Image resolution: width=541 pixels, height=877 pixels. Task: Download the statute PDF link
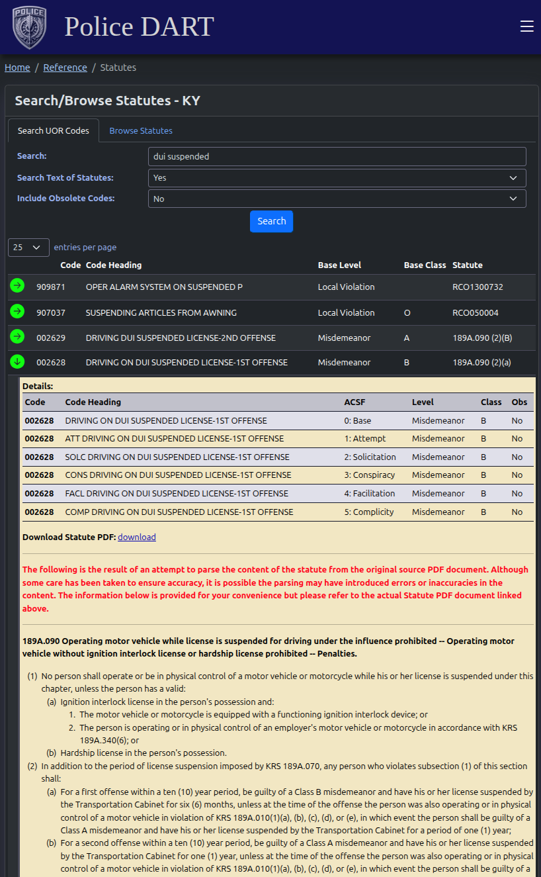point(137,537)
